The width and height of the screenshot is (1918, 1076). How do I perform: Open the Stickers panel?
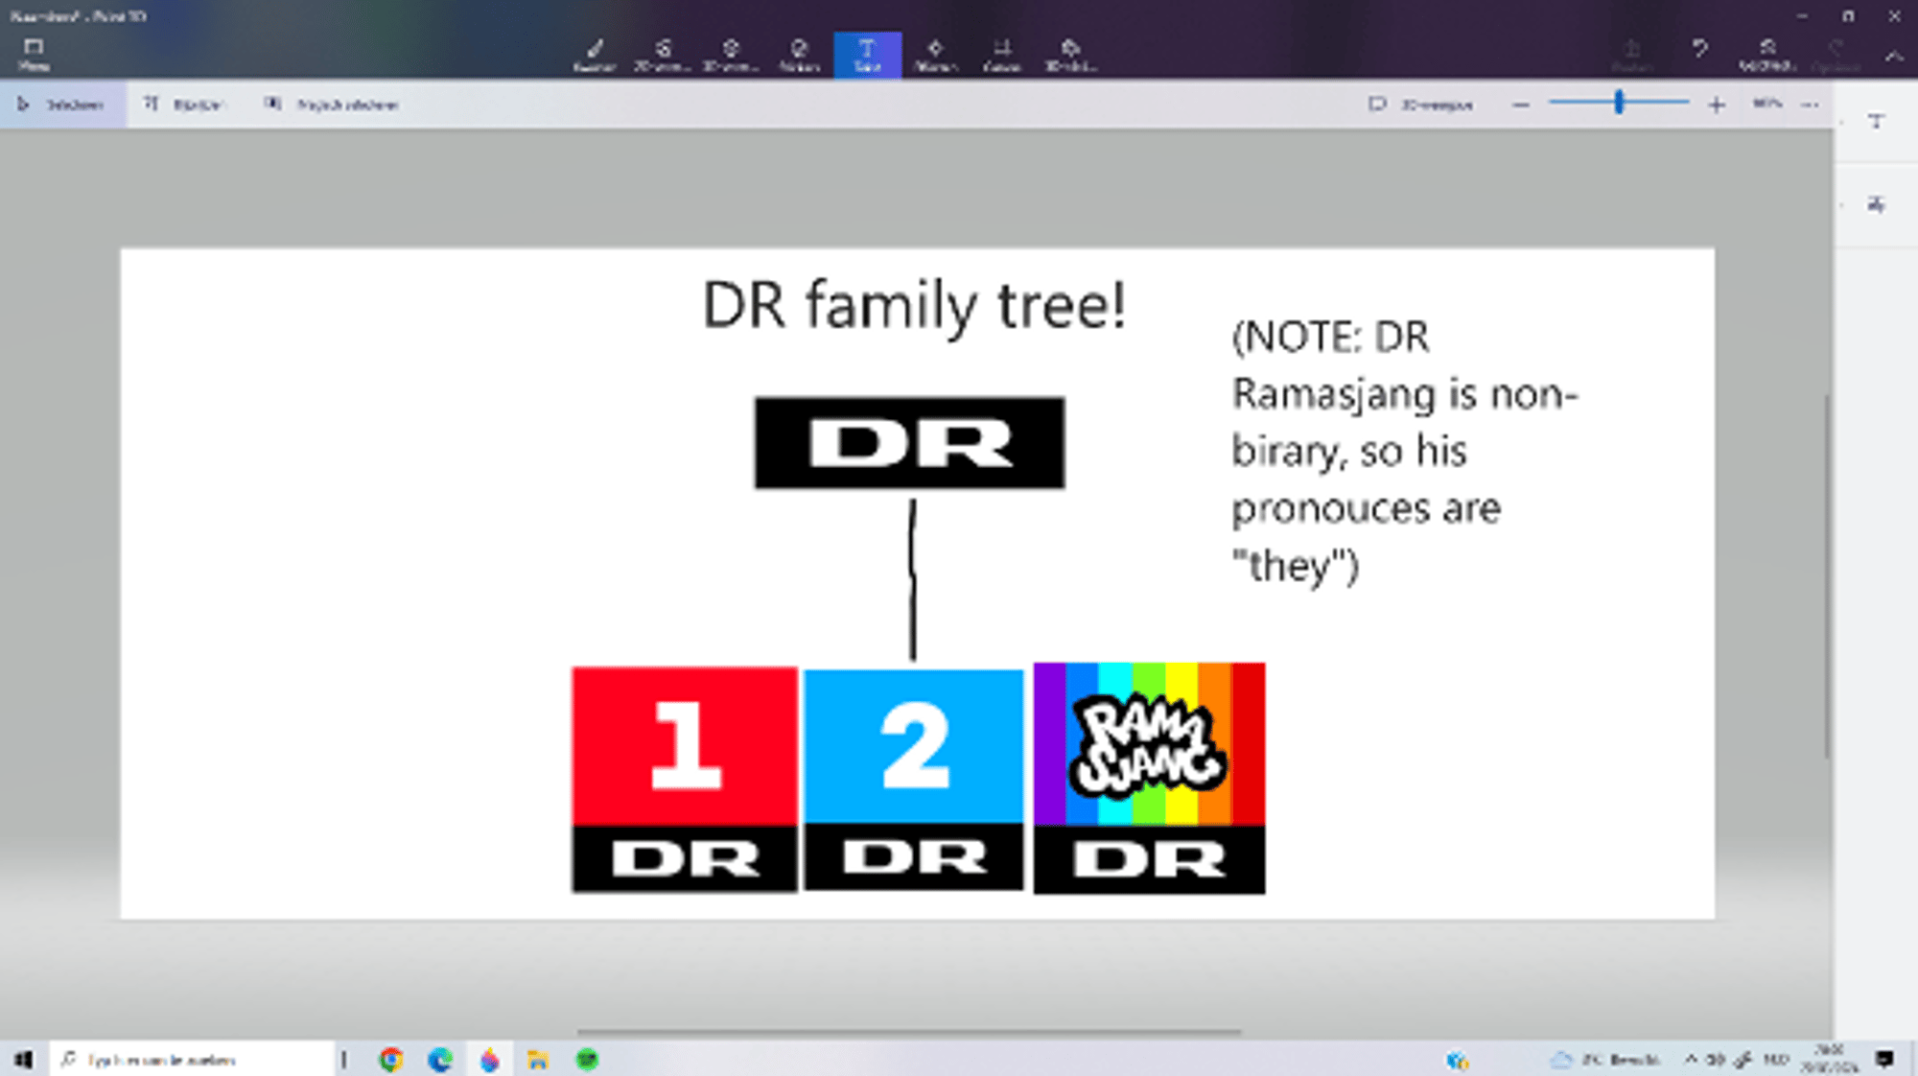[799, 54]
